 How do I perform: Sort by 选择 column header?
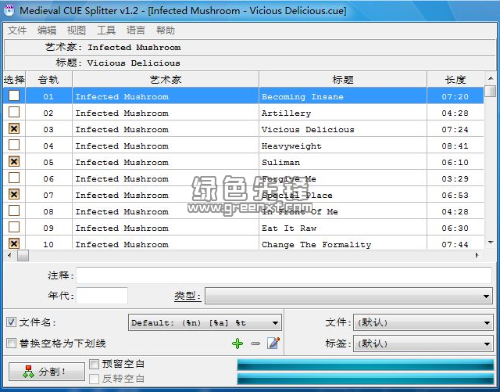click(x=14, y=79)
